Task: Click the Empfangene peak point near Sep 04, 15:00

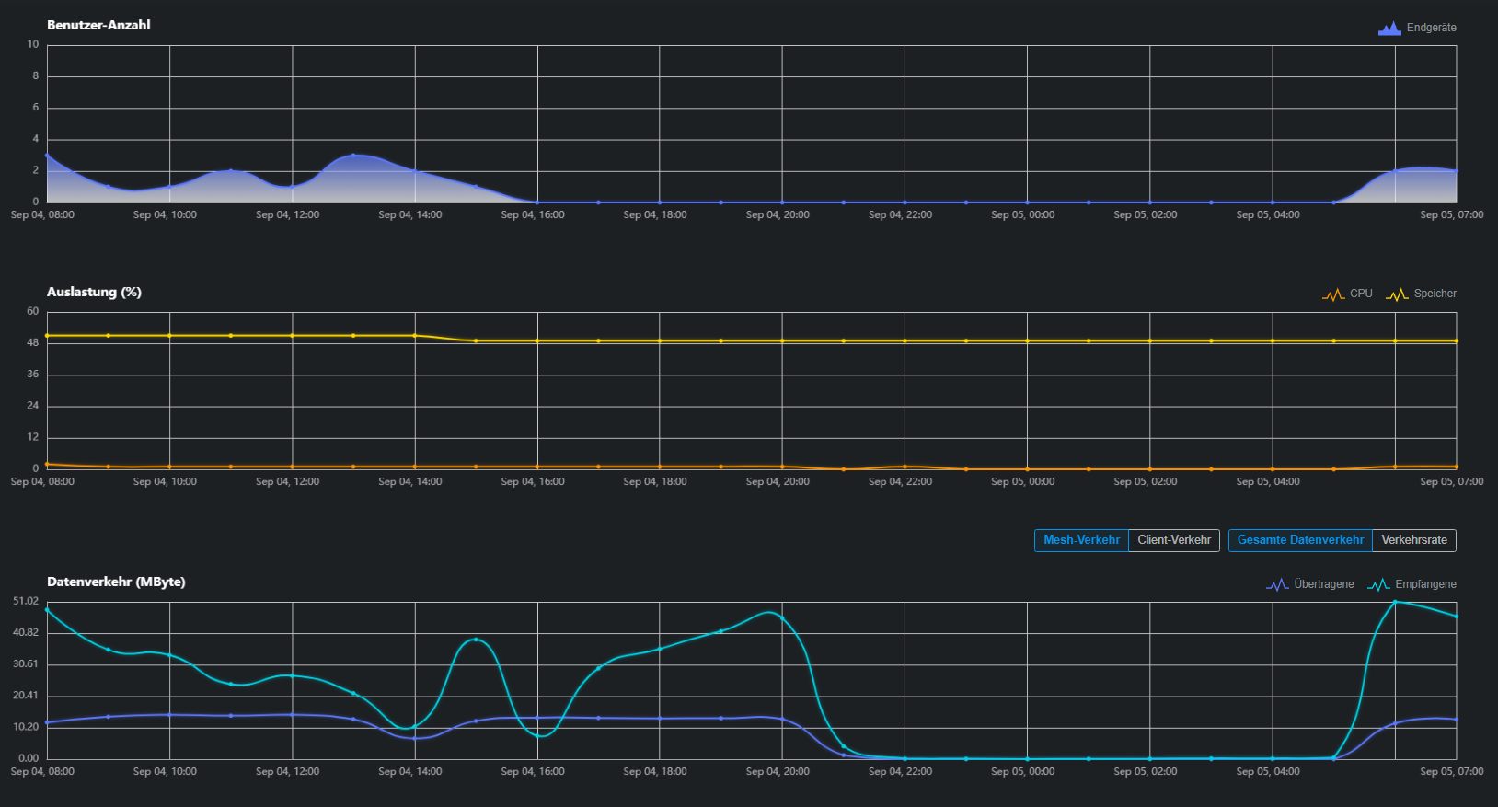Action: pyautogui.click(x=476, y=640)
